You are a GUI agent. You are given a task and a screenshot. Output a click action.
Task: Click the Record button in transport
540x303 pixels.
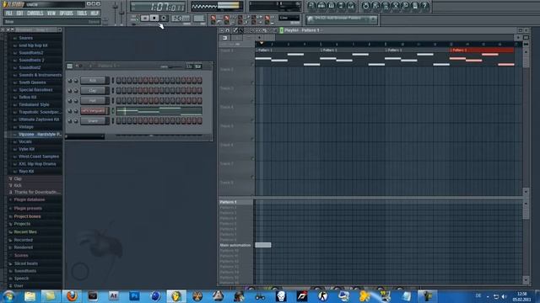(164, 18)
